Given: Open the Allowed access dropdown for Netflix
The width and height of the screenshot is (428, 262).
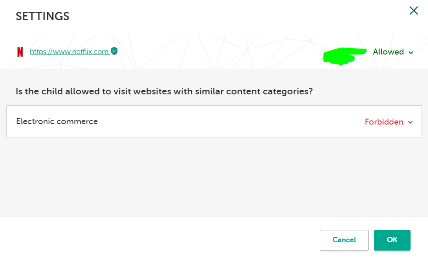Looking at the screenshot, I should (x=393, y=52).
